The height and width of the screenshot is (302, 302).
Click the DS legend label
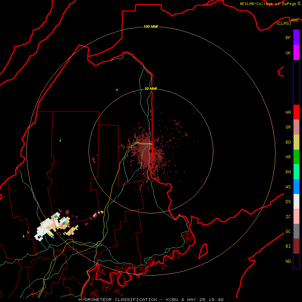tap(288, 201)
